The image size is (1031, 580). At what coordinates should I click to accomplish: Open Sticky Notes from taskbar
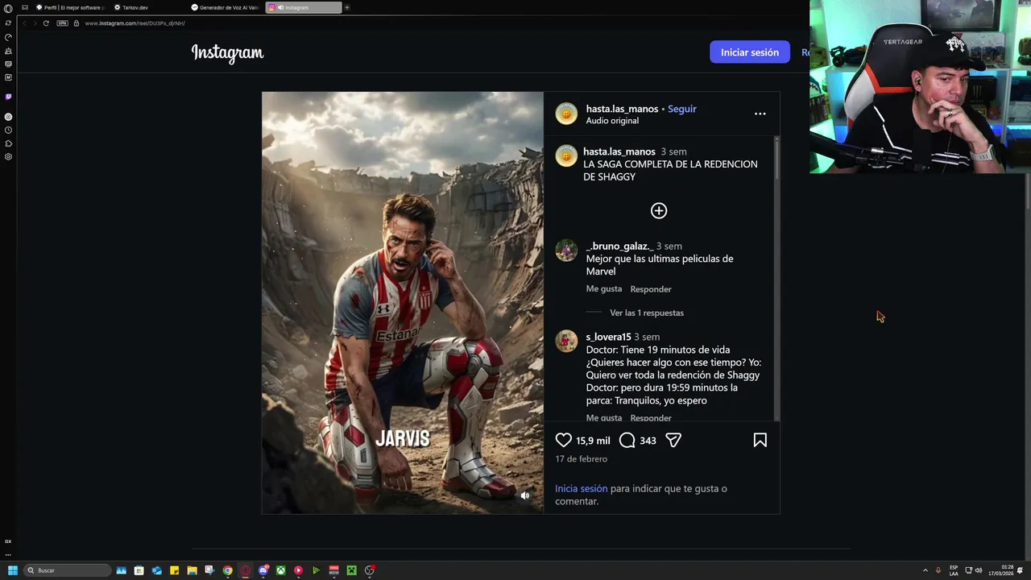(174, 570)
